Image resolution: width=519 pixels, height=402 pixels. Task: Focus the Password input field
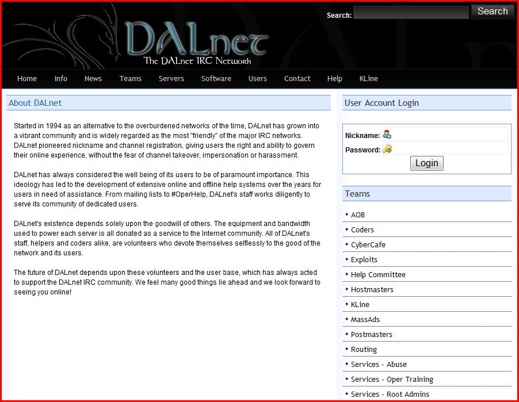click(x=445, y=148)
